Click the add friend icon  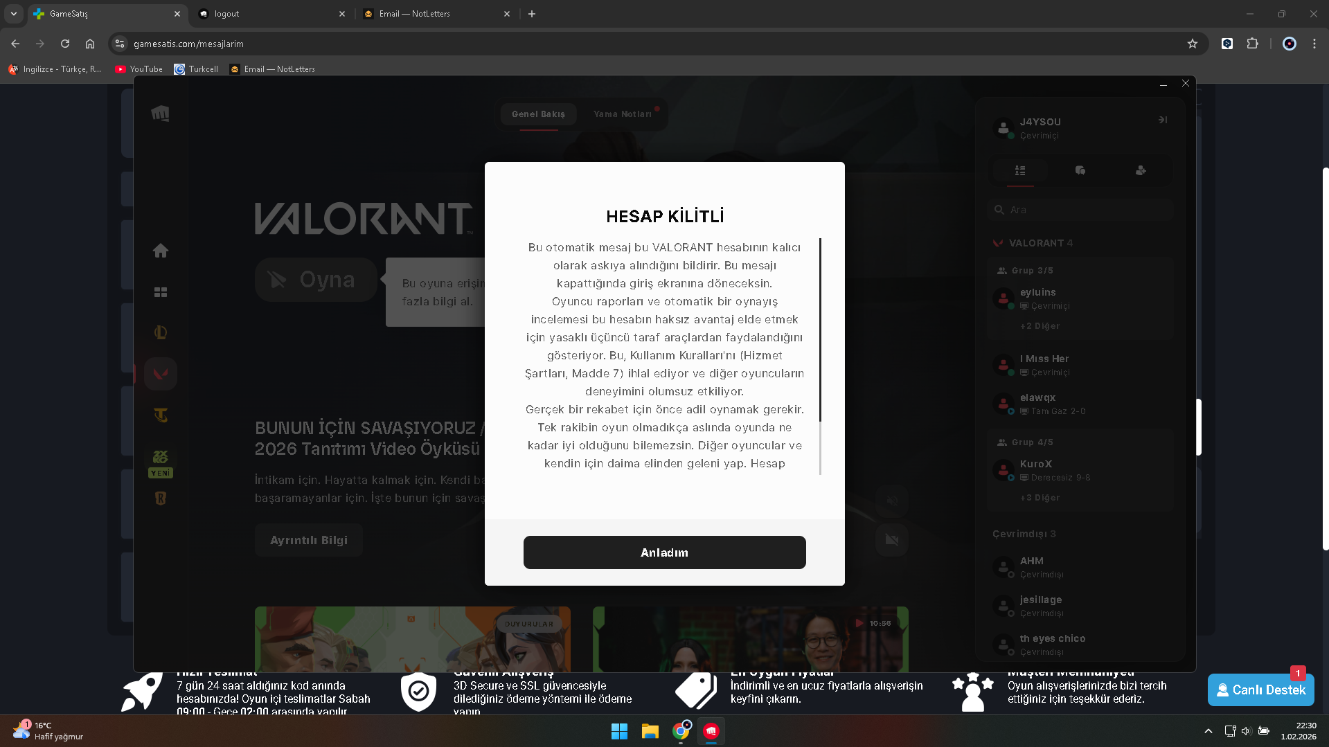coord(1141,170)
